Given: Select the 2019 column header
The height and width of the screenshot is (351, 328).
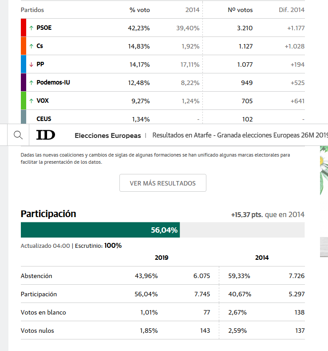Looking at the screenshot, I should [x=162, y=258].
